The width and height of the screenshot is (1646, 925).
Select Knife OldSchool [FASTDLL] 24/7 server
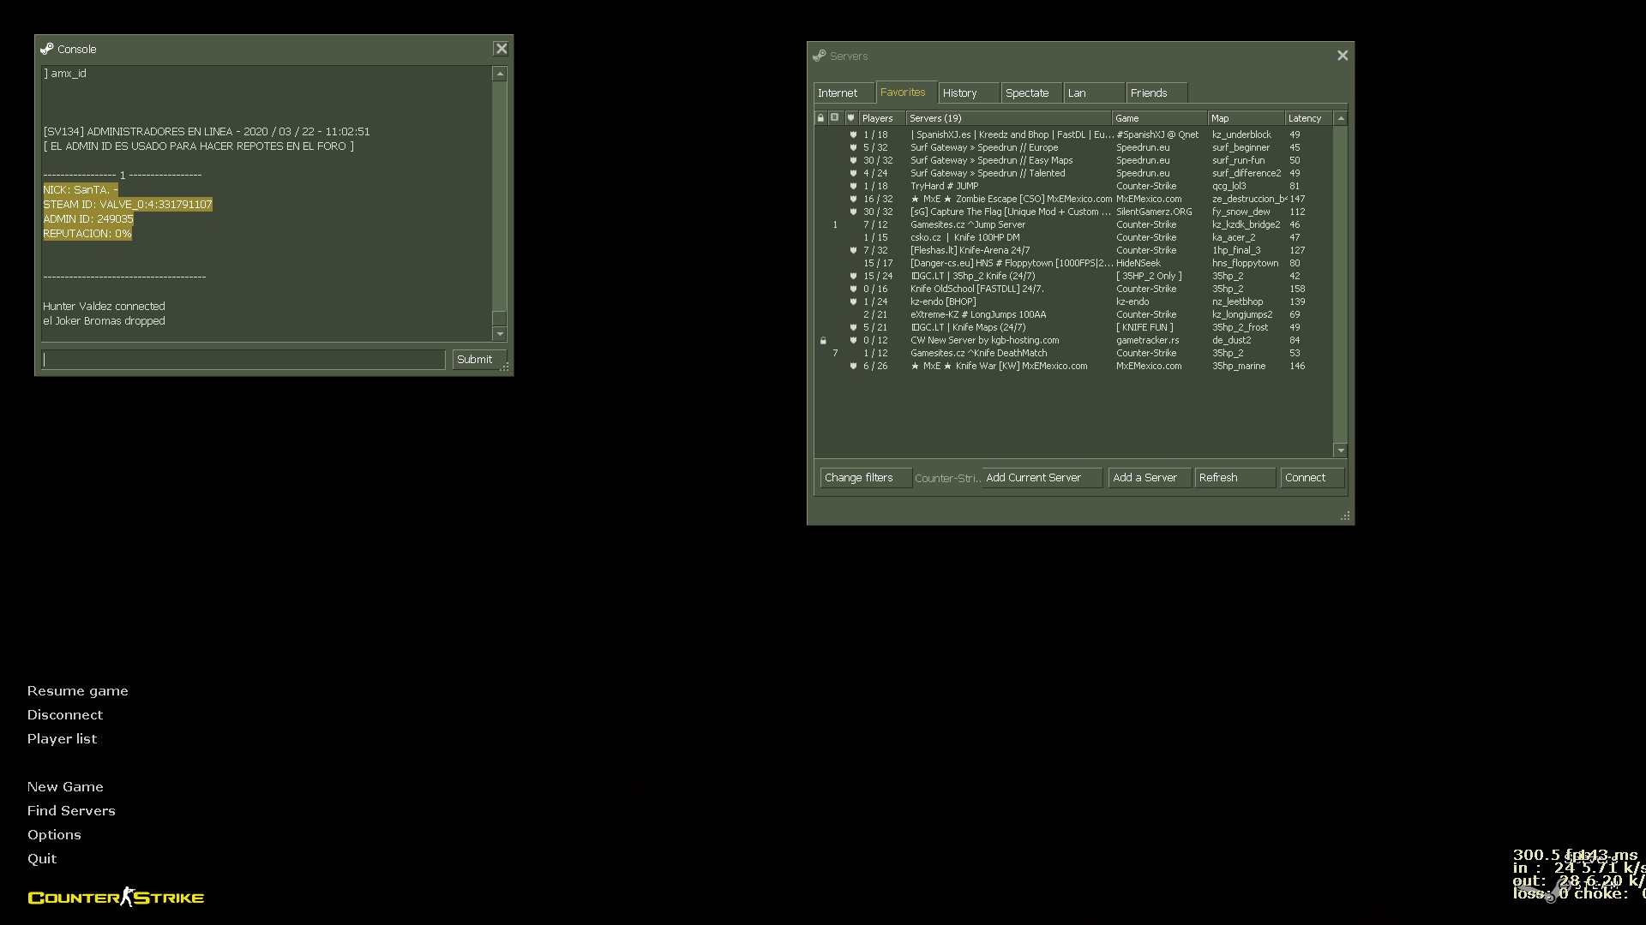pyautogui.click(x=1073, y=289)
